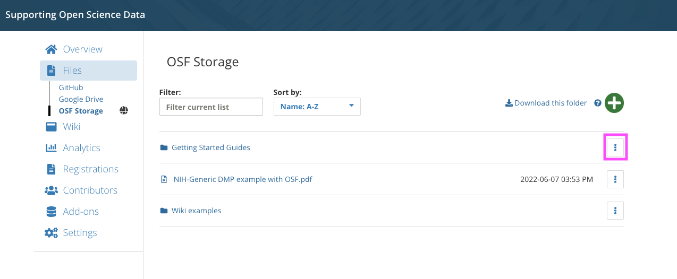Open the Sort by Name: A-Z dropdown
Screen dimensions: 677x279
coord(317,107)
